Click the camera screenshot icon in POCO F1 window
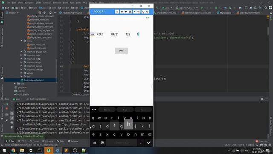This screenshot has height=154, width=273. click(130, 12)
